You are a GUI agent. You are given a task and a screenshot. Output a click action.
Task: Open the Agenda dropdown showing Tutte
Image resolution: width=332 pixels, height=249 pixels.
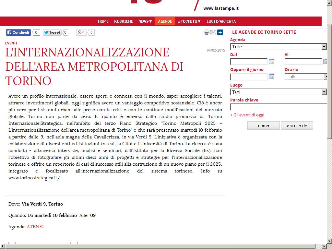[278, 47]
